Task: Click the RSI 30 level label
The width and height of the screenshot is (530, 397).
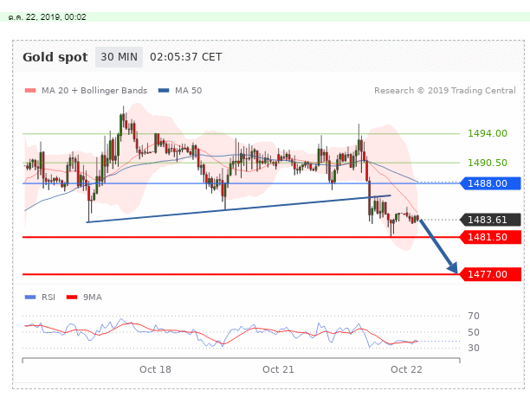Action: point(474,348)
